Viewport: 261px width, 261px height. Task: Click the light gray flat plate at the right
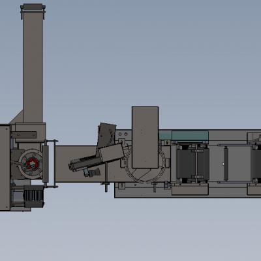239,164
